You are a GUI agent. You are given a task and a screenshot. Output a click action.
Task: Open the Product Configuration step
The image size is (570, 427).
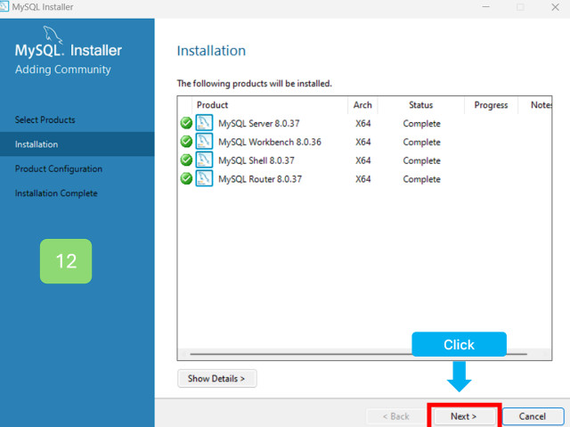tap(59, 168)
